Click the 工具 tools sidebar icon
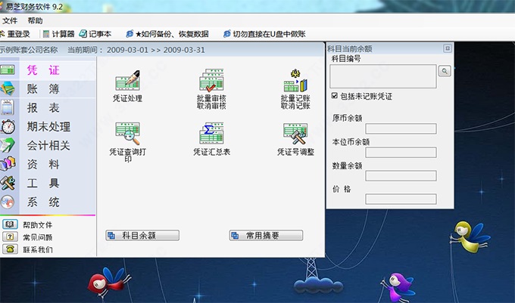515x303 pixels. (x=8, y=183)
